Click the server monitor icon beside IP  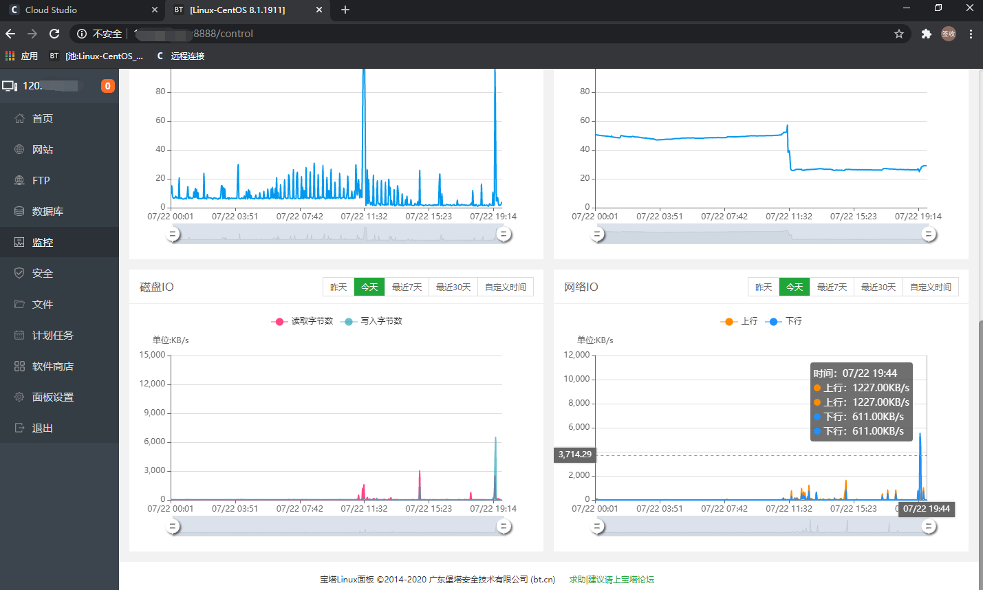pyautogui.click(x=10, y=86)
